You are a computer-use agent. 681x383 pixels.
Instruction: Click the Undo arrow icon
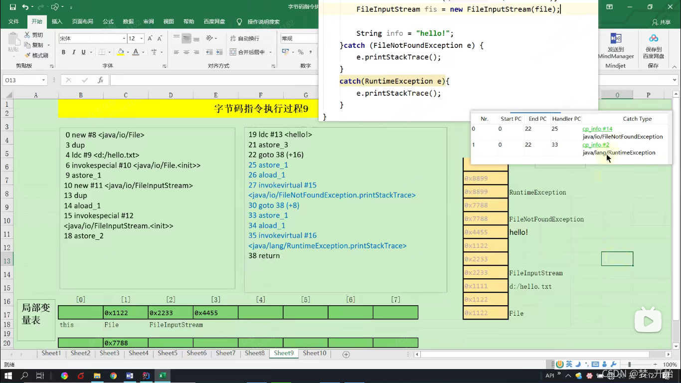tap(25, 7)
